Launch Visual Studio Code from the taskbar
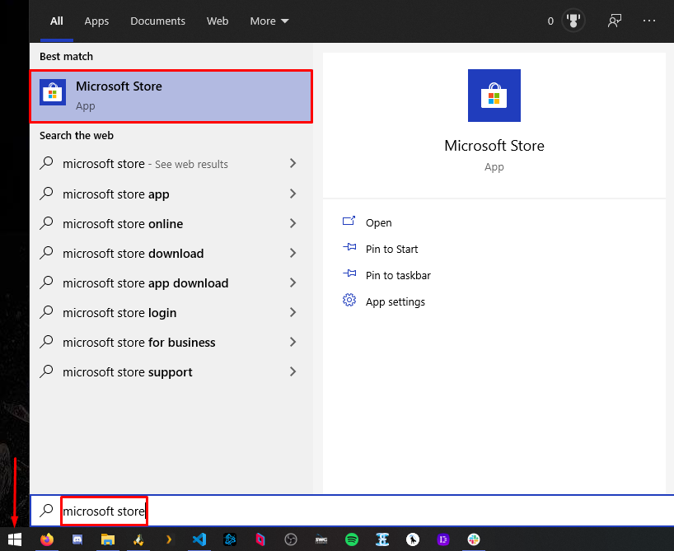Screen dimensions: 674x551 (199, 539)
